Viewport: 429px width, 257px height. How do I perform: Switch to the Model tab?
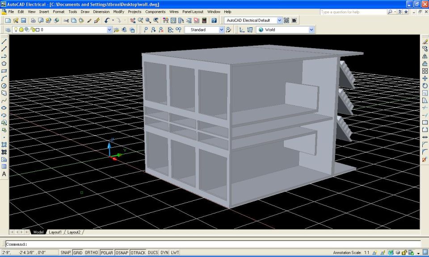[38, 232]
